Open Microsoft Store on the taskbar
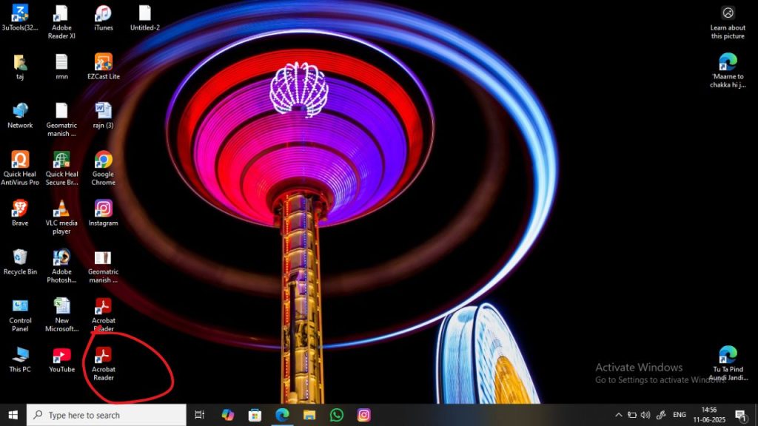This screenshot has width=758, height=426. click(x=255, y=415)
